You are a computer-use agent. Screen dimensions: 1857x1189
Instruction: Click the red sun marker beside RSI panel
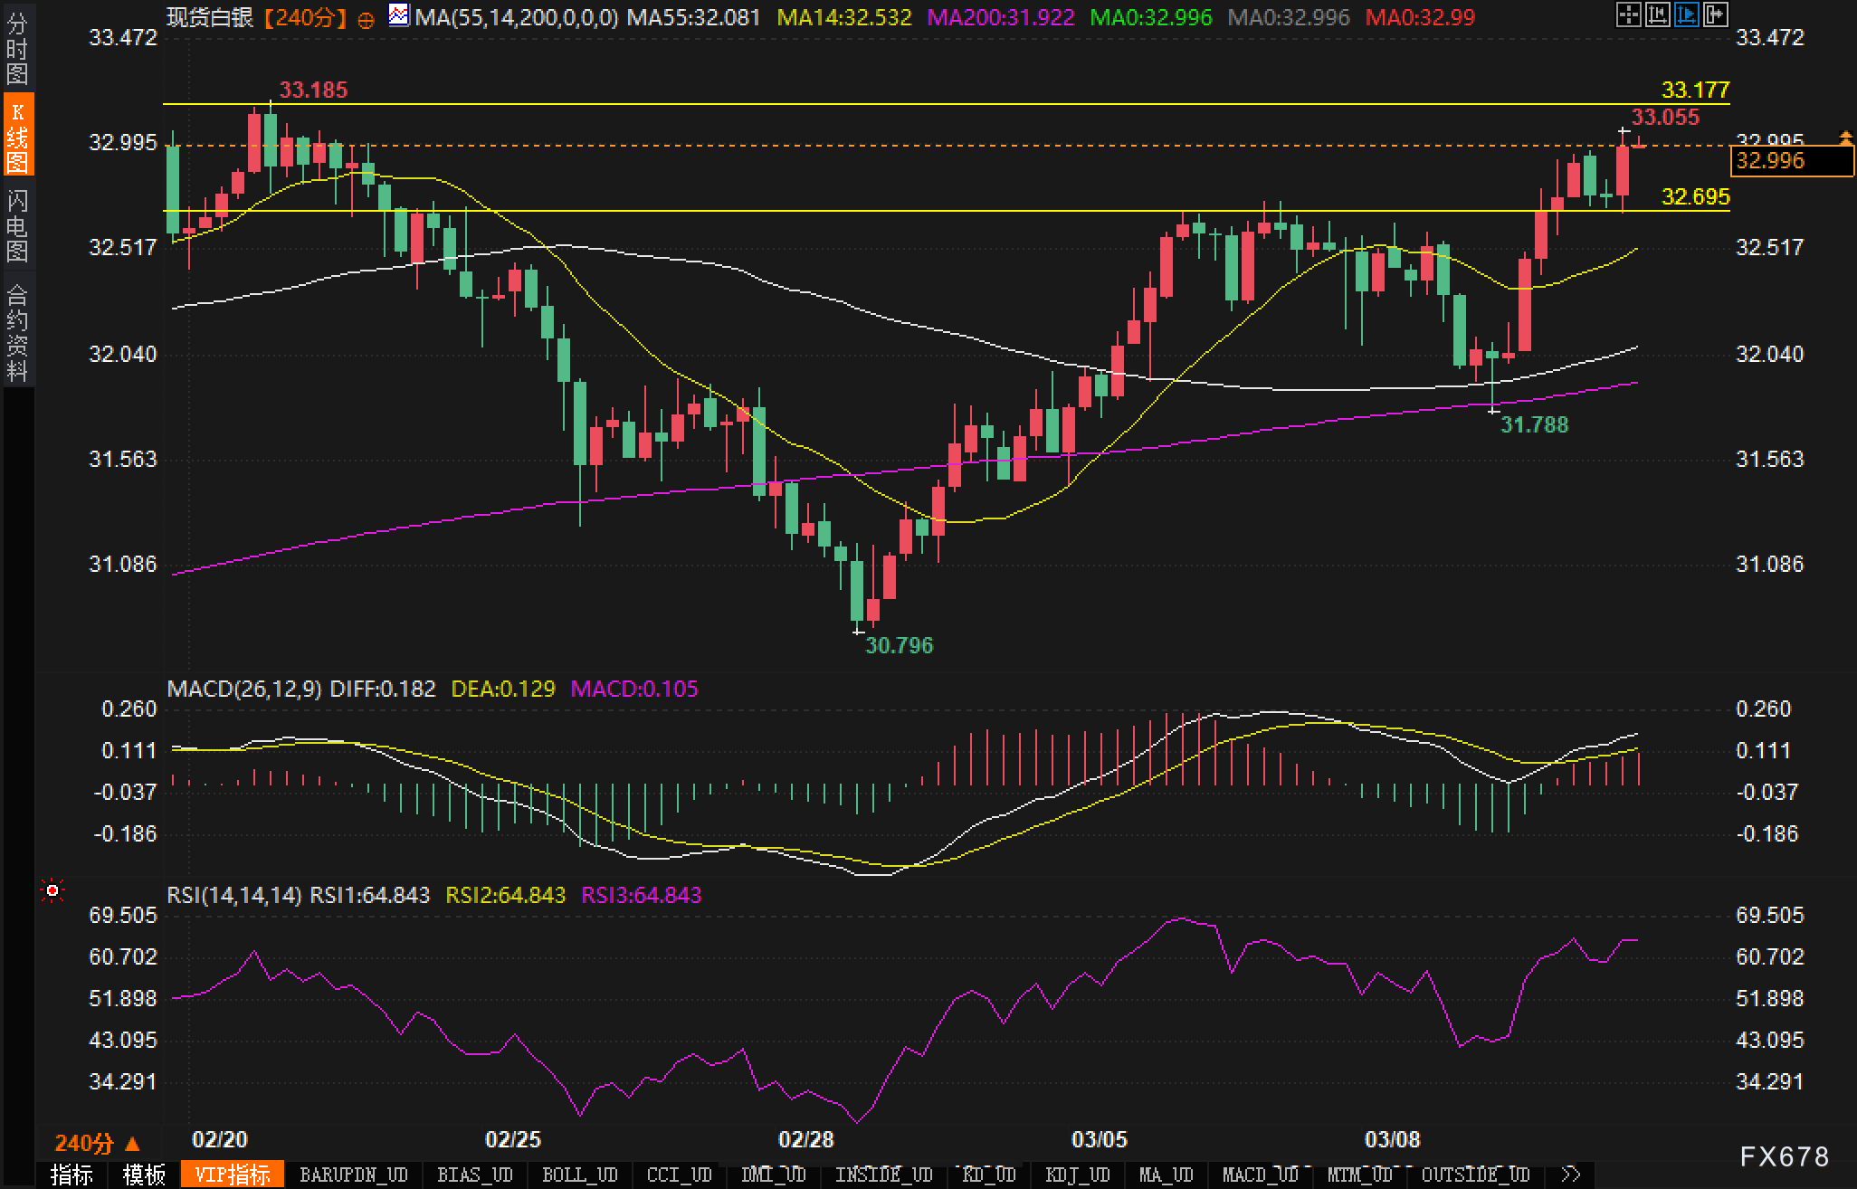52,892
